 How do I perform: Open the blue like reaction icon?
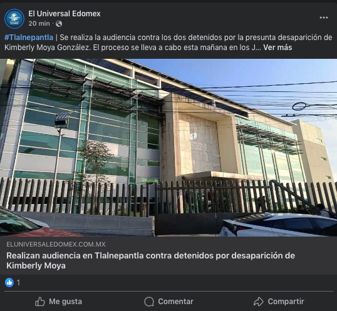tap(9, 282)
